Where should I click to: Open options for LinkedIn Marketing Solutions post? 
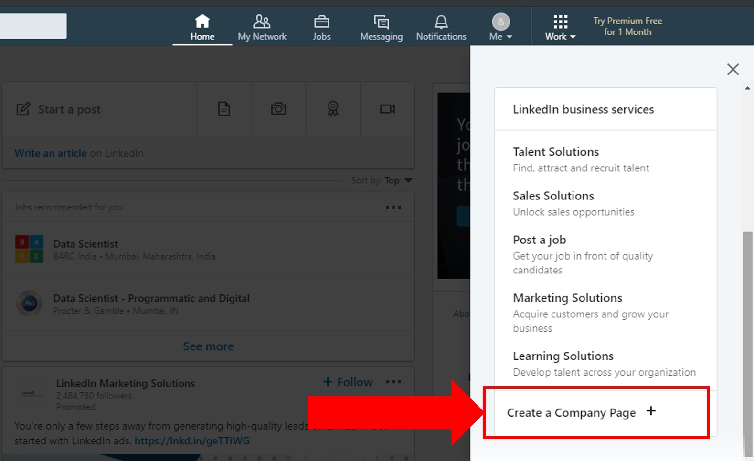point(393,382)
